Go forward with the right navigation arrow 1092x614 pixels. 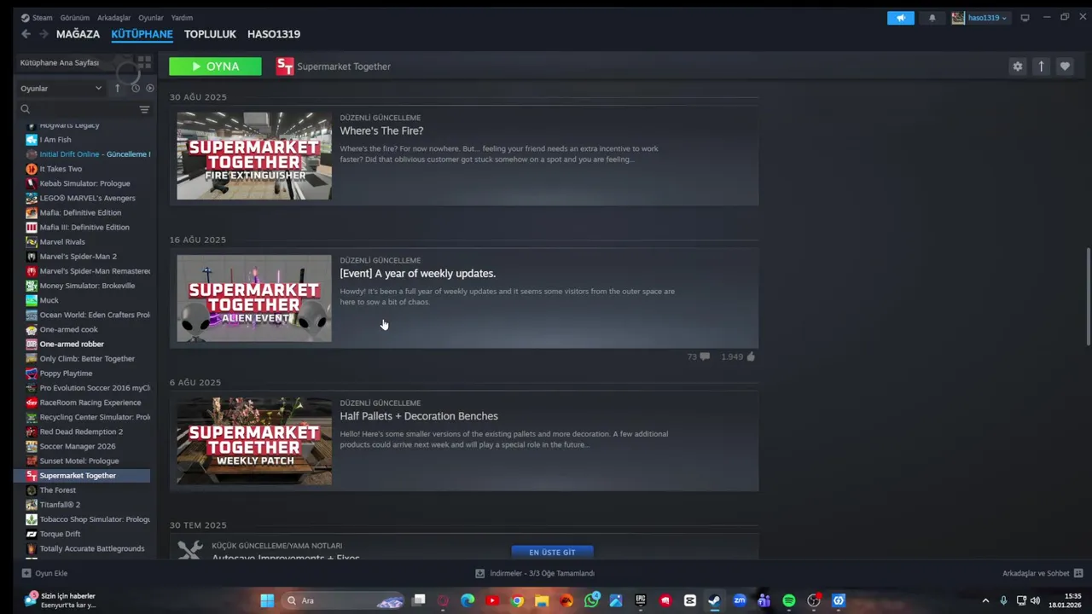[x=43, y=34]
